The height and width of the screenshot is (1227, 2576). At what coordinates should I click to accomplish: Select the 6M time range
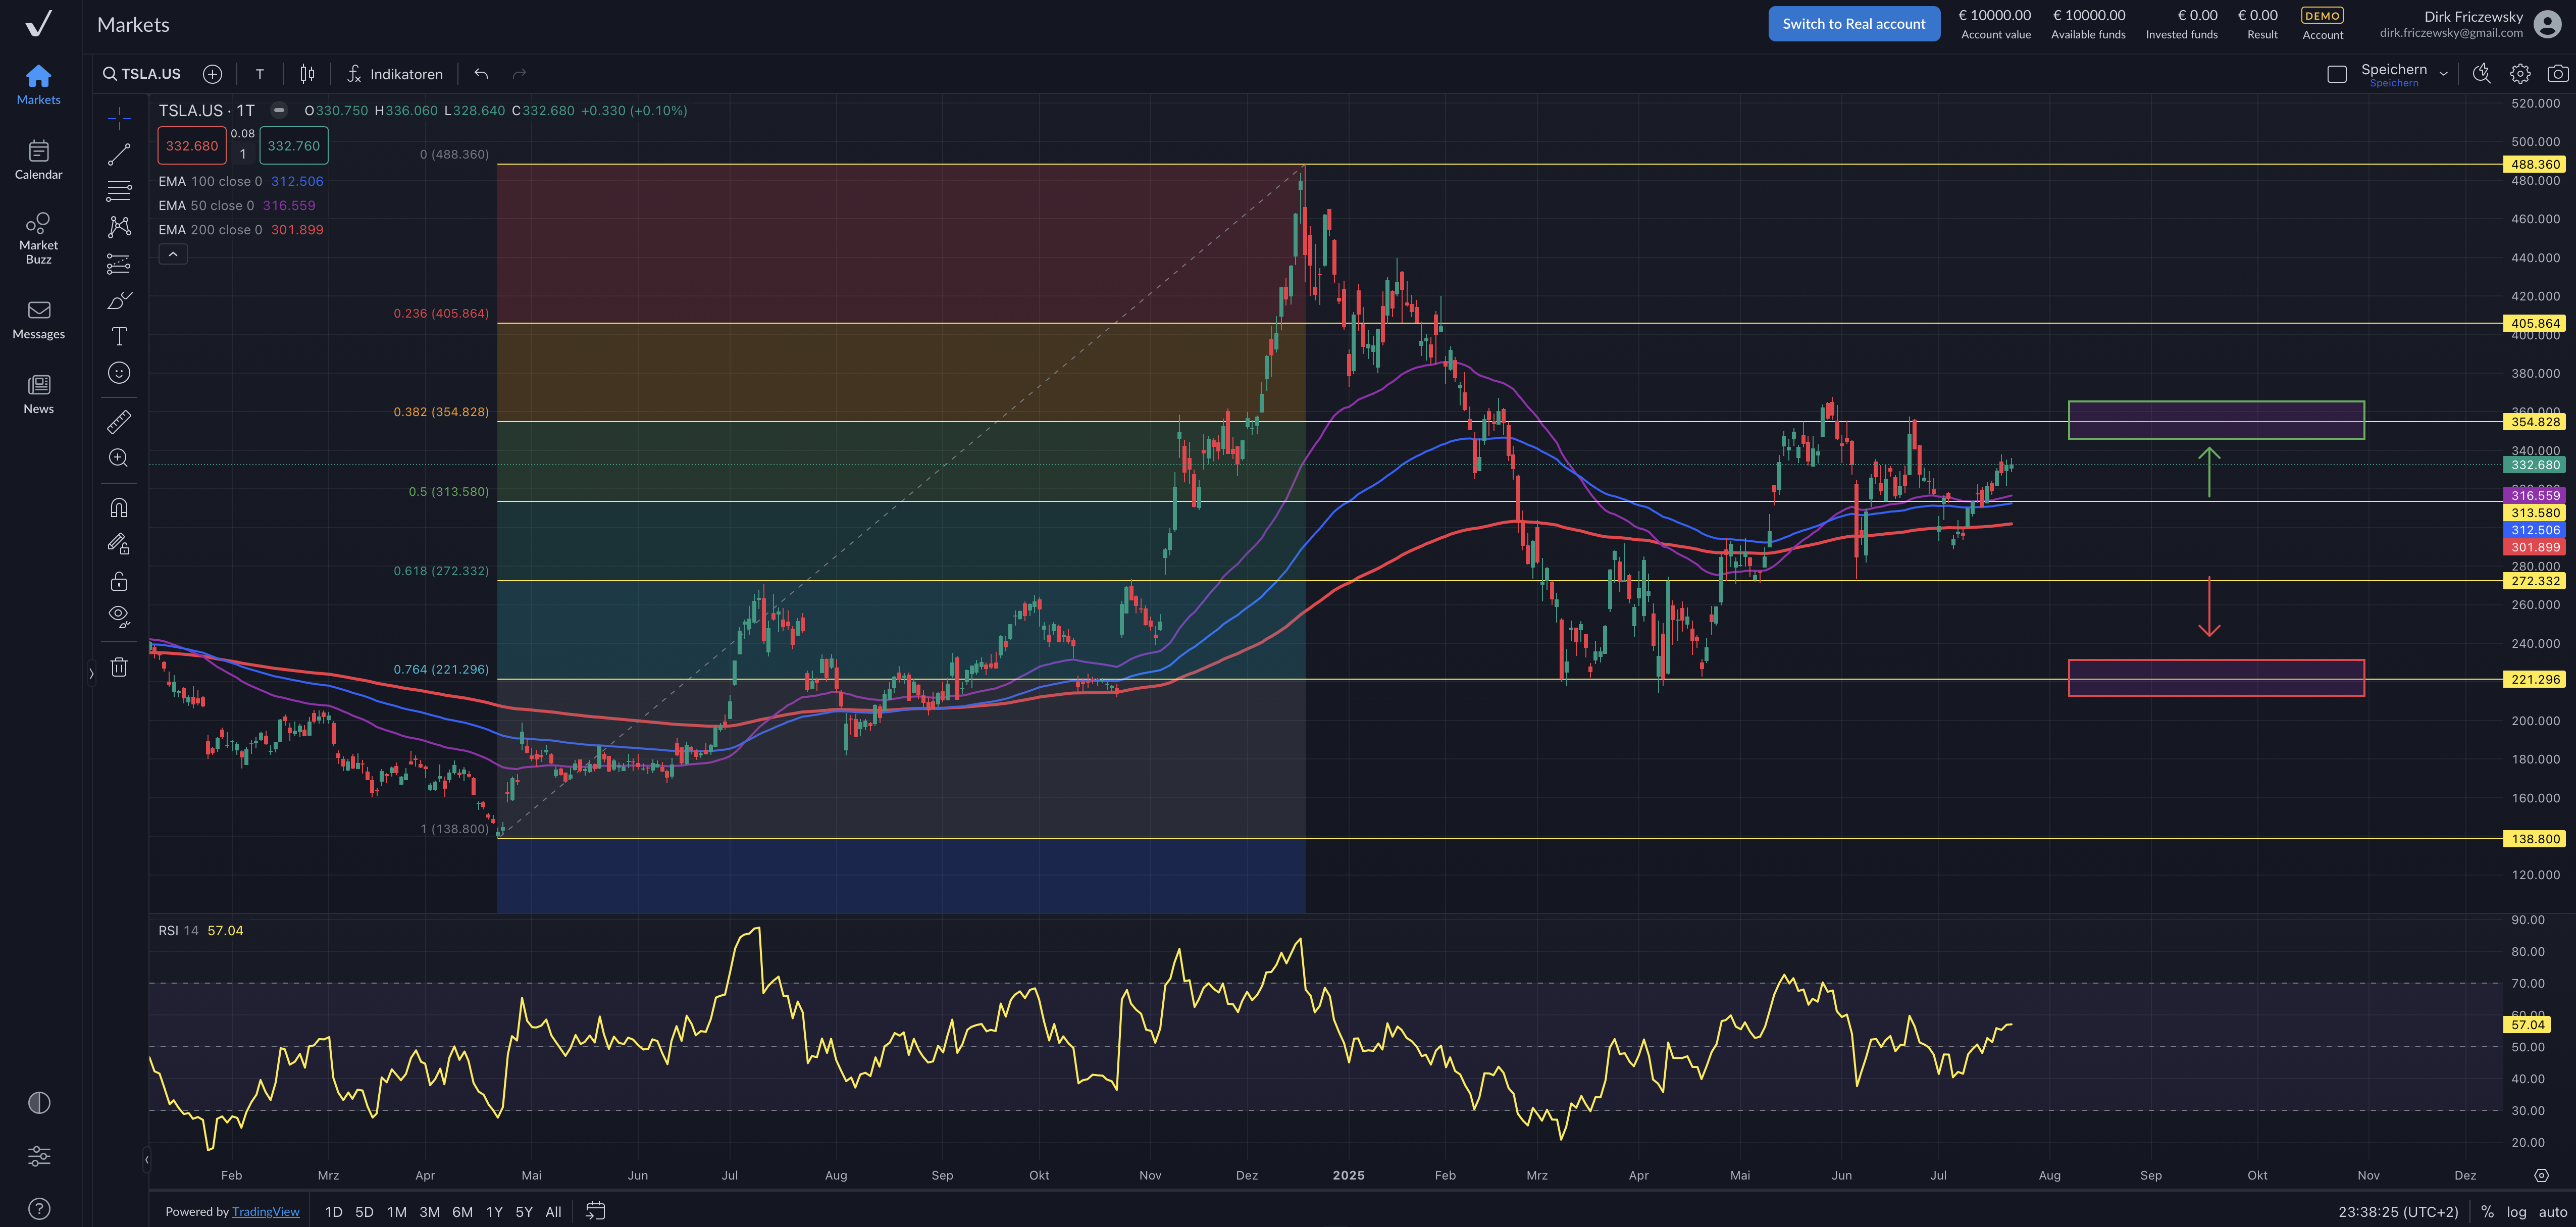[x=462, y=1211]
